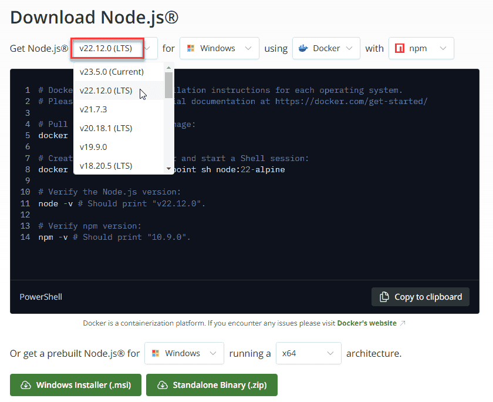Expand the chevron of the top Windows selector

(x=248, y=48)
